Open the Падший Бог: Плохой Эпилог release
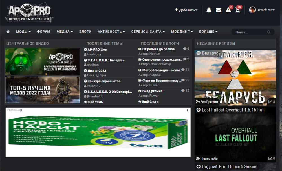Screen dimensions: 282x171 (x=230, y=167)
